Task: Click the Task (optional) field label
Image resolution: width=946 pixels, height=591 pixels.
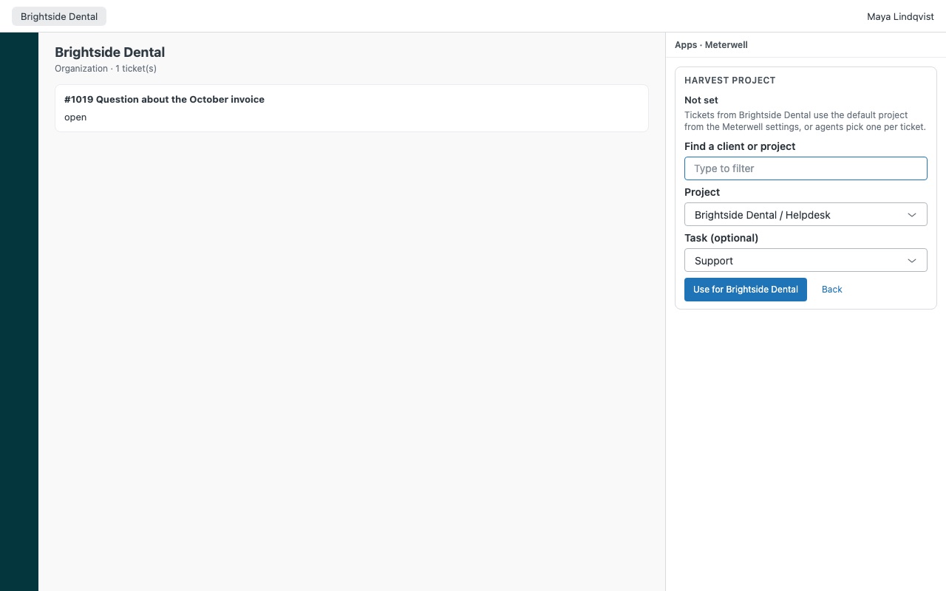Action: (721, 238)
